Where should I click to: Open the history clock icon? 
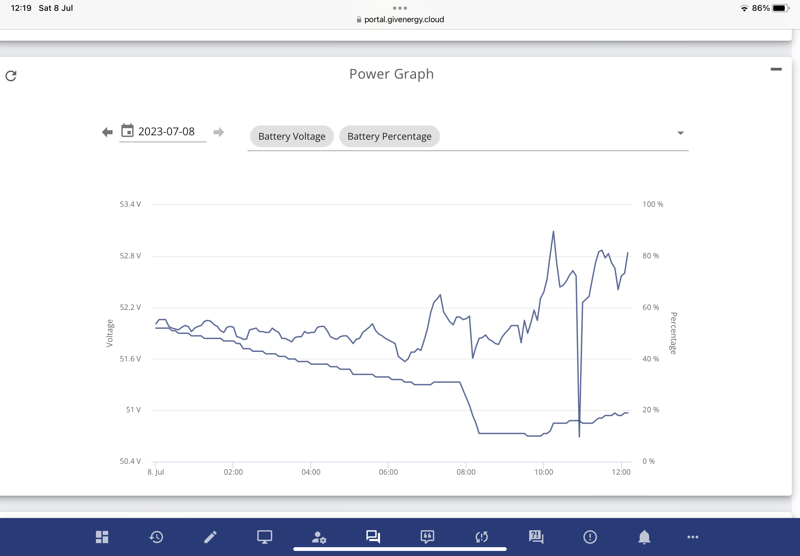pos(156,537)
